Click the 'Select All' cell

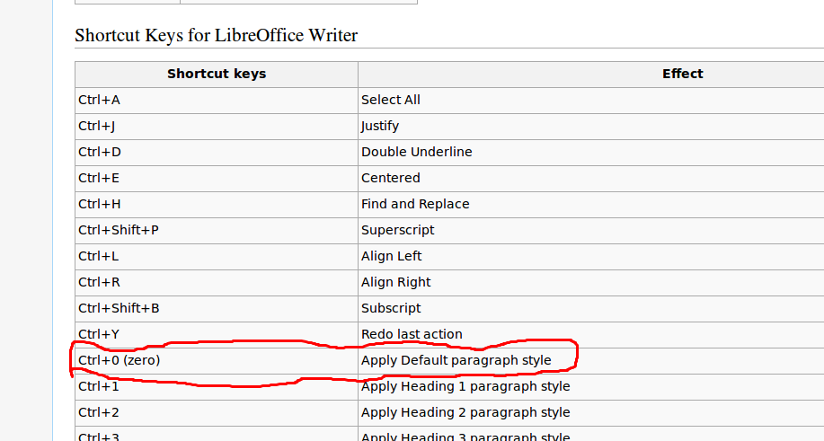(x=591, y=101)
